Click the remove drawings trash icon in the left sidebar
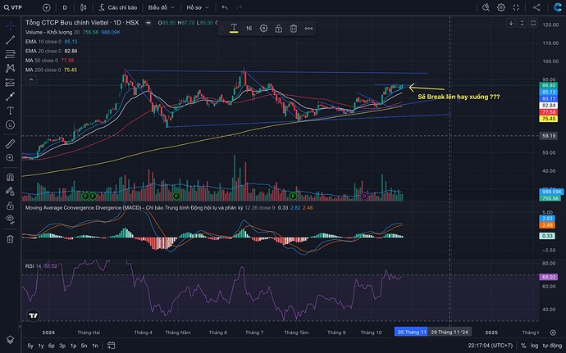This screenshot has width=566, height=353. [x=10, y=238]
